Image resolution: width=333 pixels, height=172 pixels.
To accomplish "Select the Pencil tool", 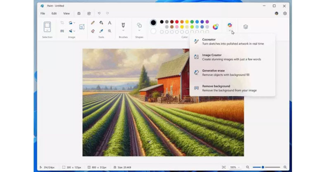I will 93,23.
